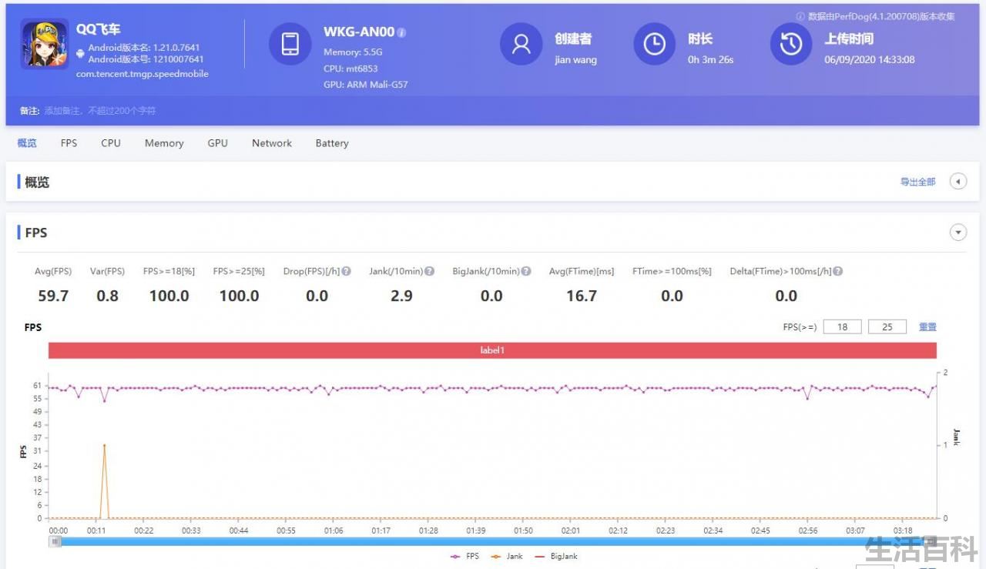The height and width of the screenshot is (569, 986).
Task: Click the upload time history icon
Action: click(x=791, y=44)
